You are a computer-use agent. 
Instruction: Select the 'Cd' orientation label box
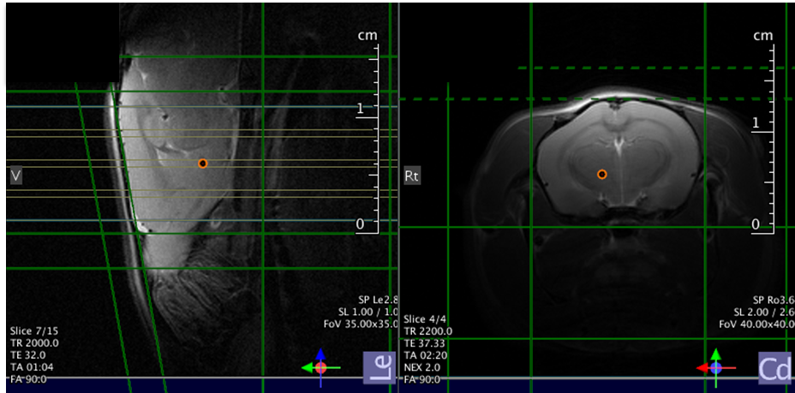pyautogui.click(x=774, y=367)
